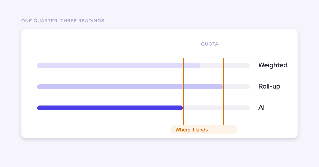Select the Roll-up row label
The image size is (319, 167).
[x=269, y=86]
